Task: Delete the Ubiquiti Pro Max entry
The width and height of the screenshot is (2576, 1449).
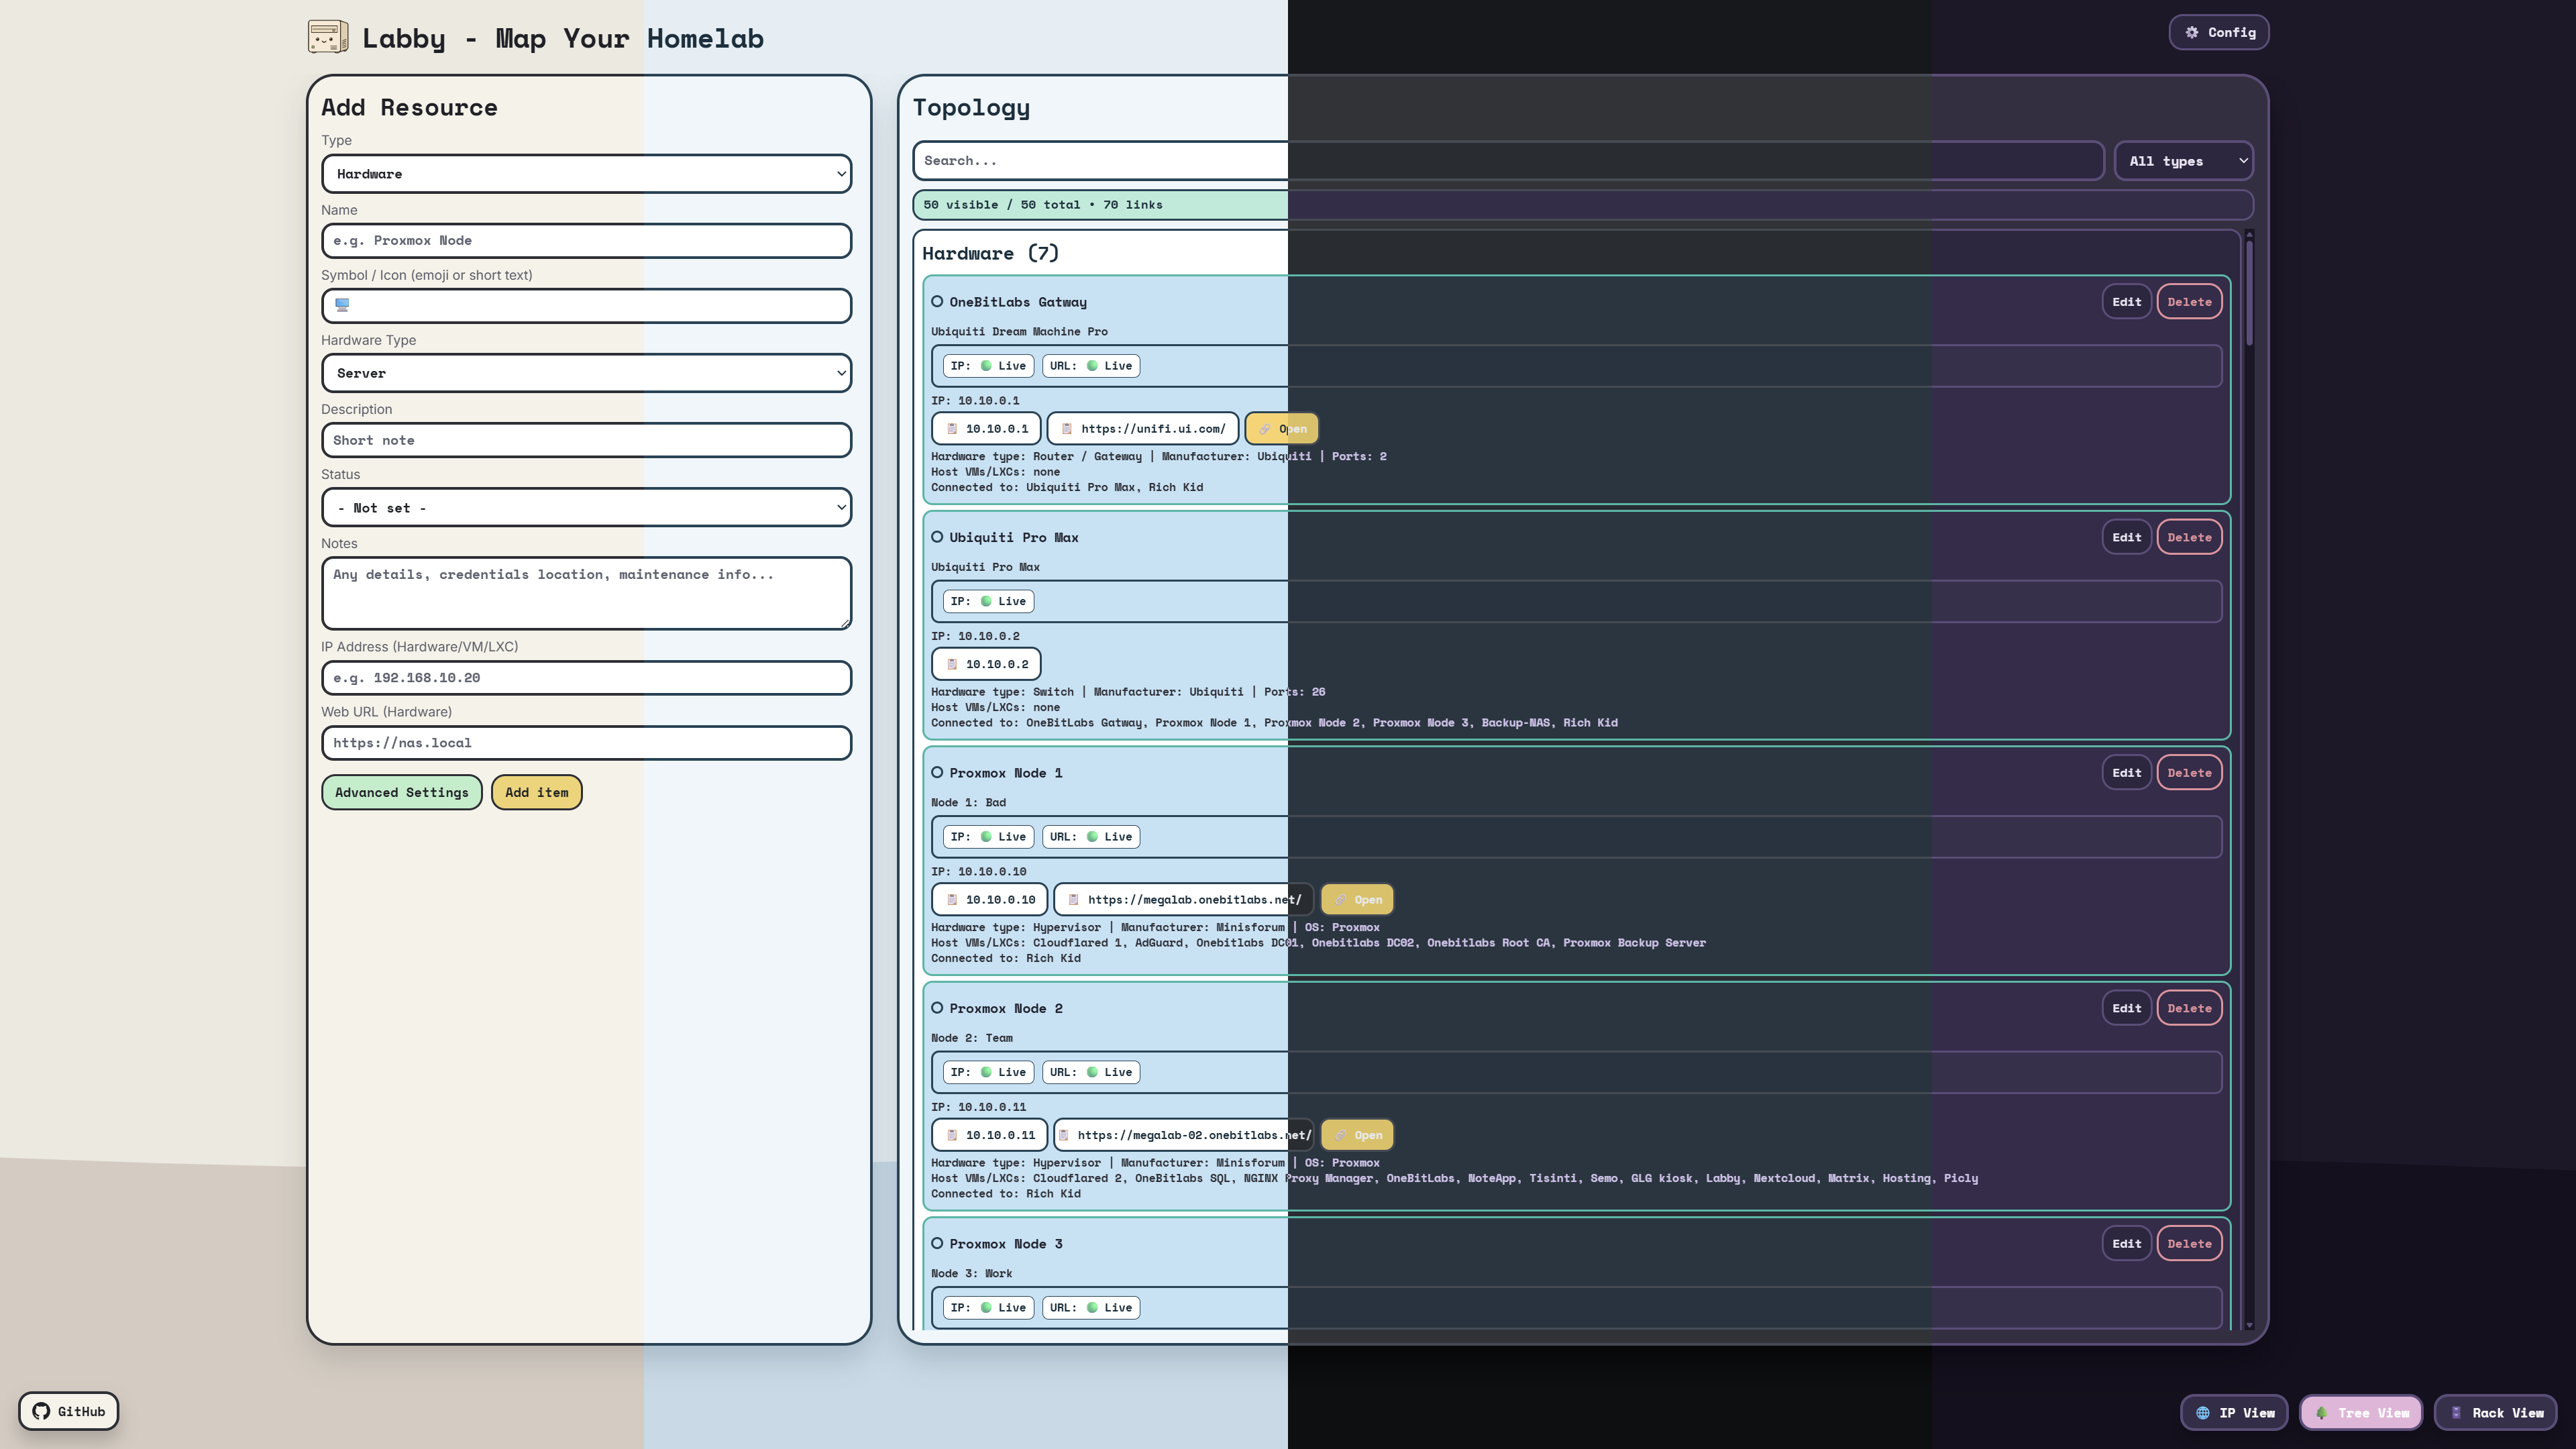Action: click(x=2190, y=537)
